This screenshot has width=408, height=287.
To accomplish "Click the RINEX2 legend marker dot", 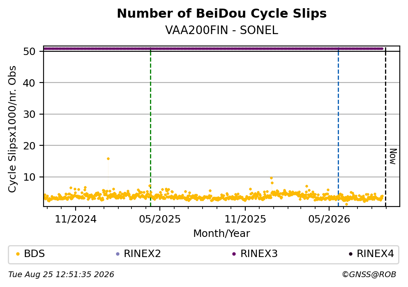I will click(118, 254).
